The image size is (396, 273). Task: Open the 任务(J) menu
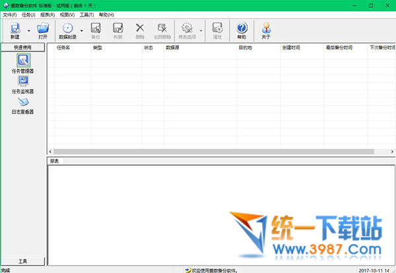(x=28, y=15)
